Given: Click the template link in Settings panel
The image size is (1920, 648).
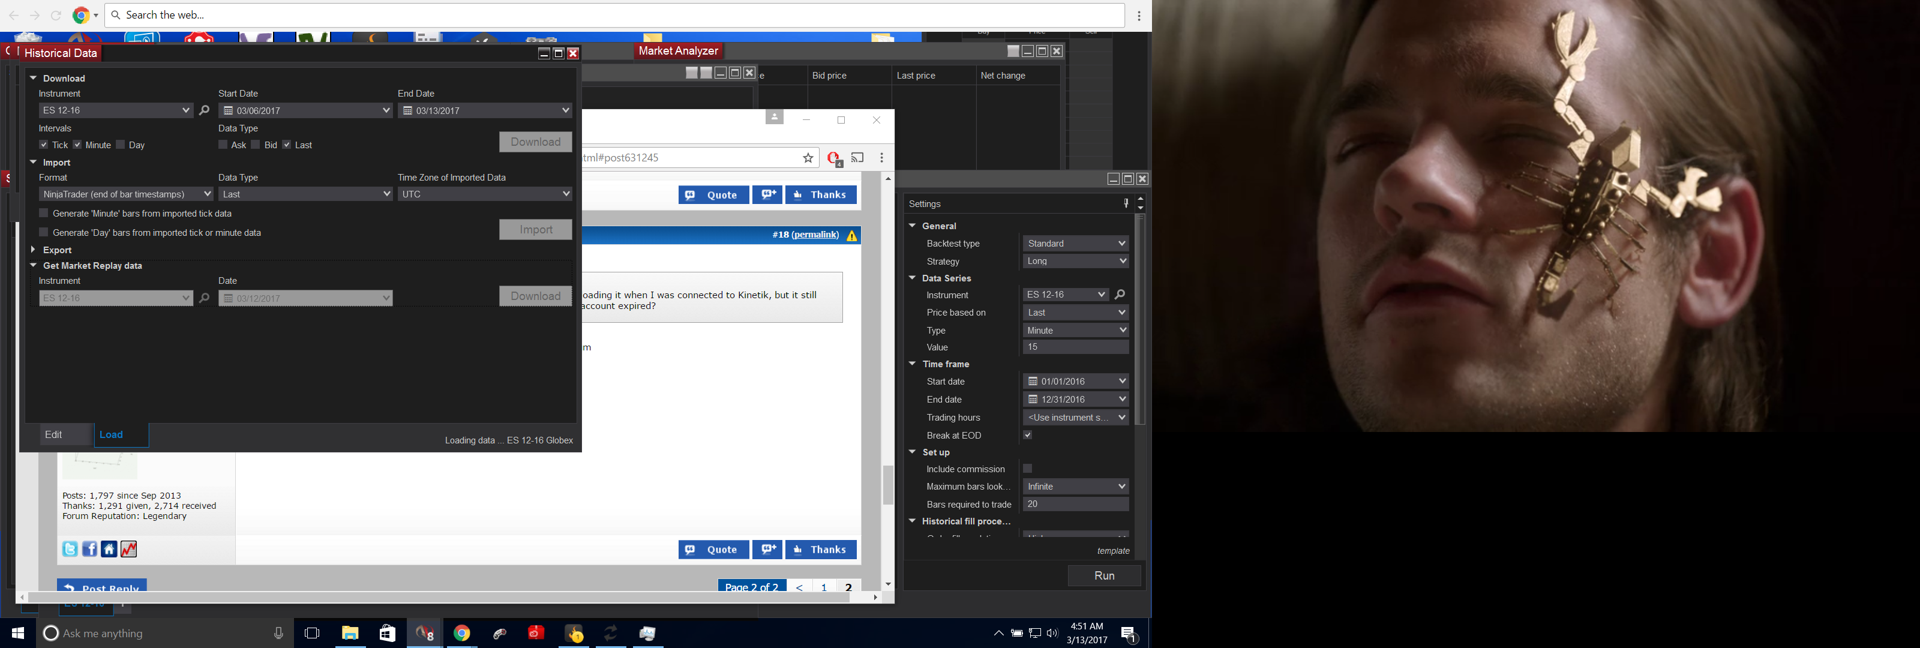Looking at the screenshot, I should pos(1114,551).
